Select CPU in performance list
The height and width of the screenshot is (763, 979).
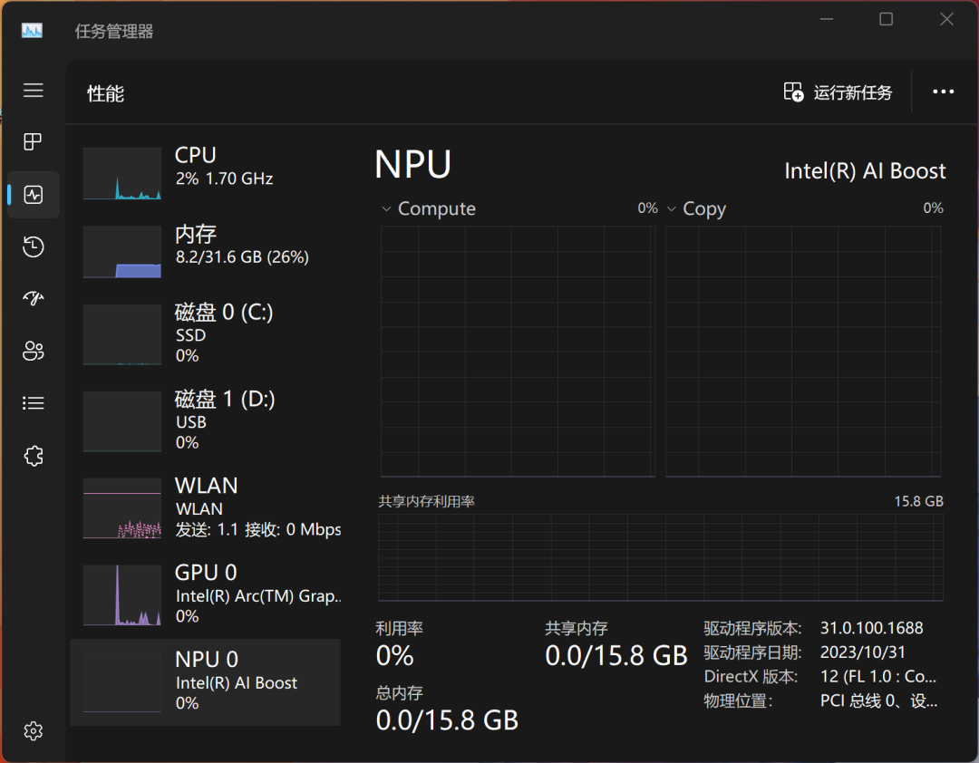[206, 172]
